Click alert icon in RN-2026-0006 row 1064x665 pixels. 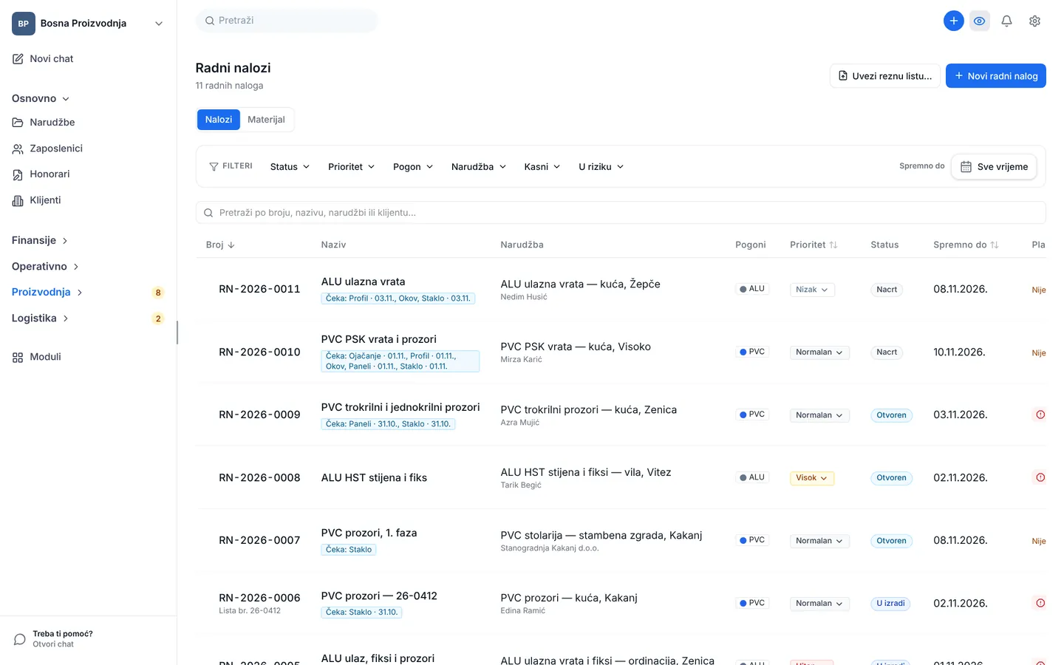[1040, 603]
